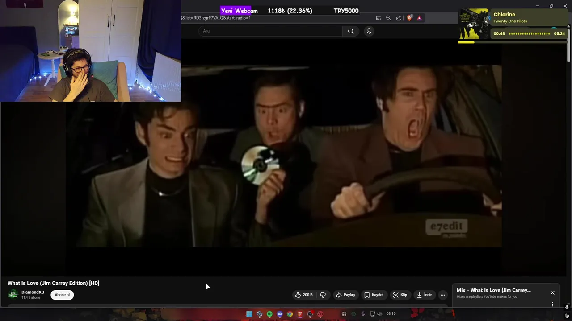Start voice search with the microphone icon
This screenshot has width=572, height=321.
[x=369, y=31]
